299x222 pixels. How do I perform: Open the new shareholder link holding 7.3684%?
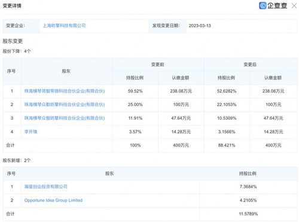(x=45, y=187)
